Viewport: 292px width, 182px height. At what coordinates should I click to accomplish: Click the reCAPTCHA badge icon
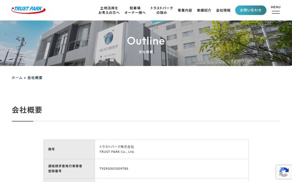click(x=284, y=172)
